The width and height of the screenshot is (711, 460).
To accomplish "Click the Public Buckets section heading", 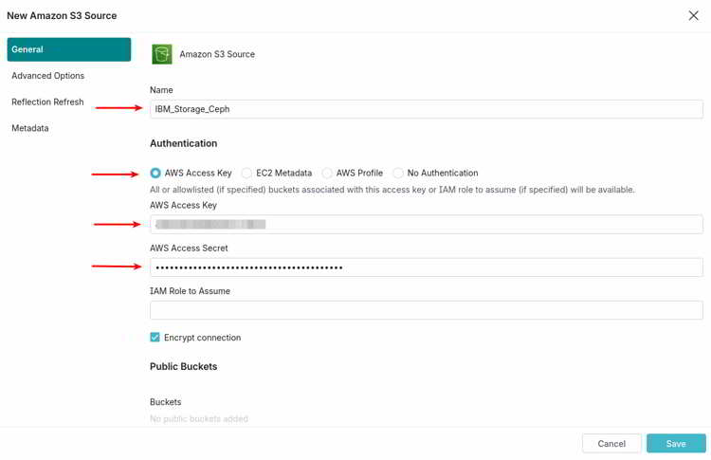I will (184, 366).
